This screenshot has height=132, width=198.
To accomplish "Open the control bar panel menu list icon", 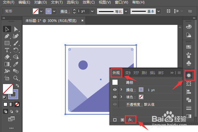I will point(190,11).
